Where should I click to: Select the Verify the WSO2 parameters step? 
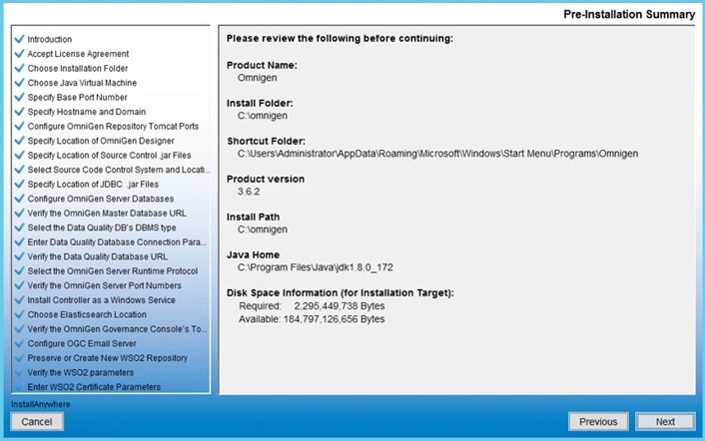[81, 372]
